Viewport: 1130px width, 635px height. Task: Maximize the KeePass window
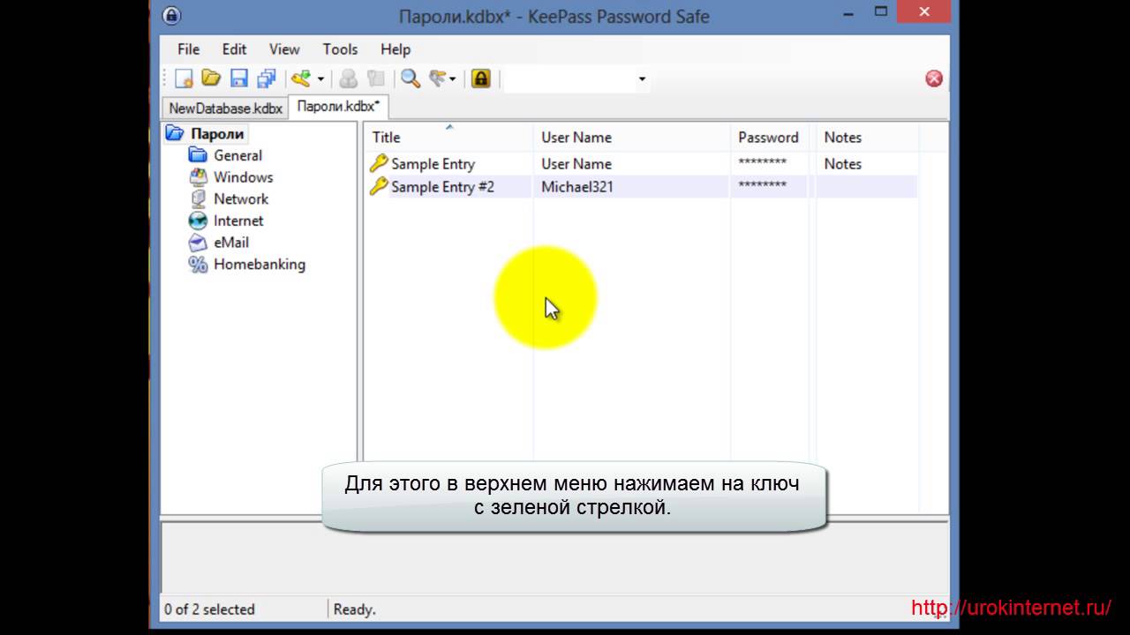click(880, 11)
